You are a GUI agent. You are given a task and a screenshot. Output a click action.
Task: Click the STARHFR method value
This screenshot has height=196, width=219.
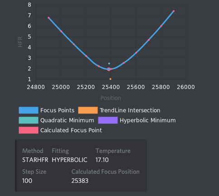[35, 160]
